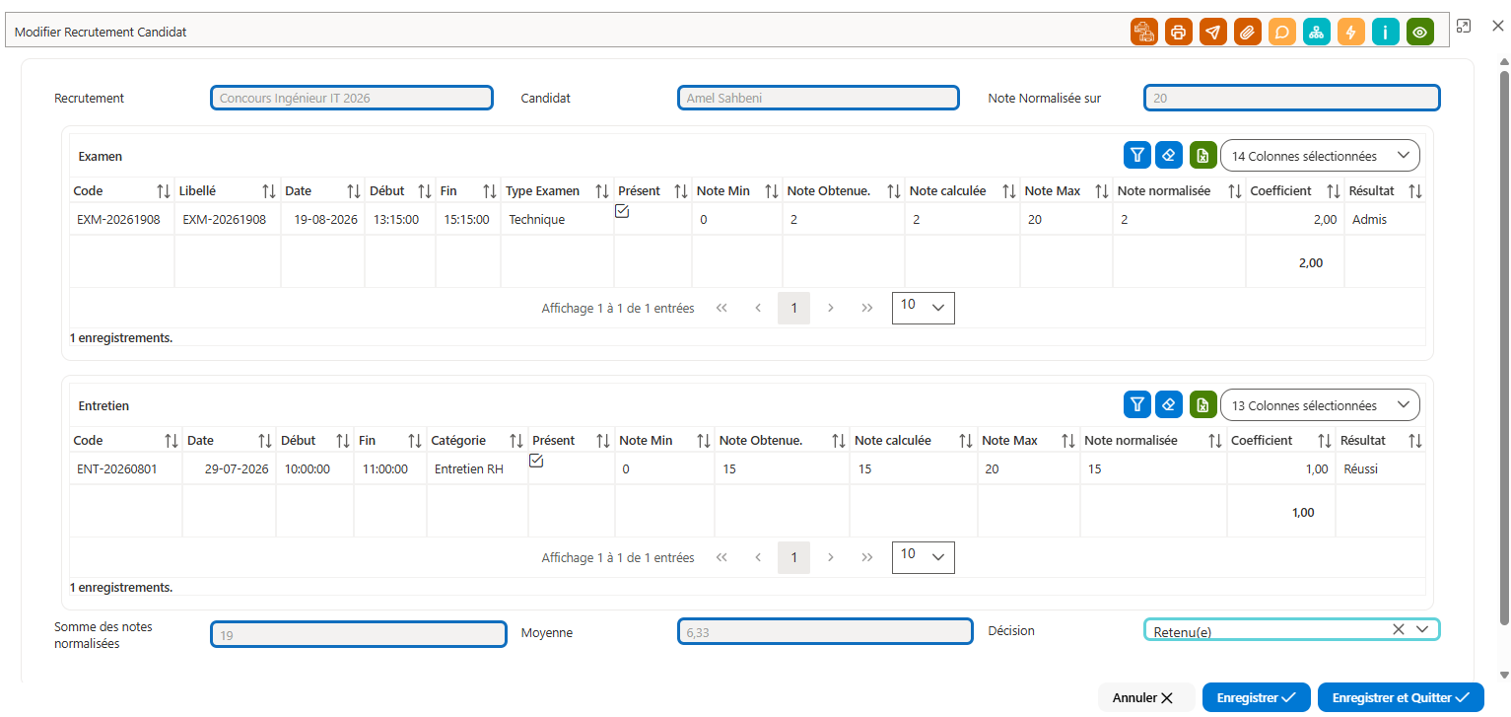
Task: Sort Entretien table by Catégorie
Action: click(515, 440)
